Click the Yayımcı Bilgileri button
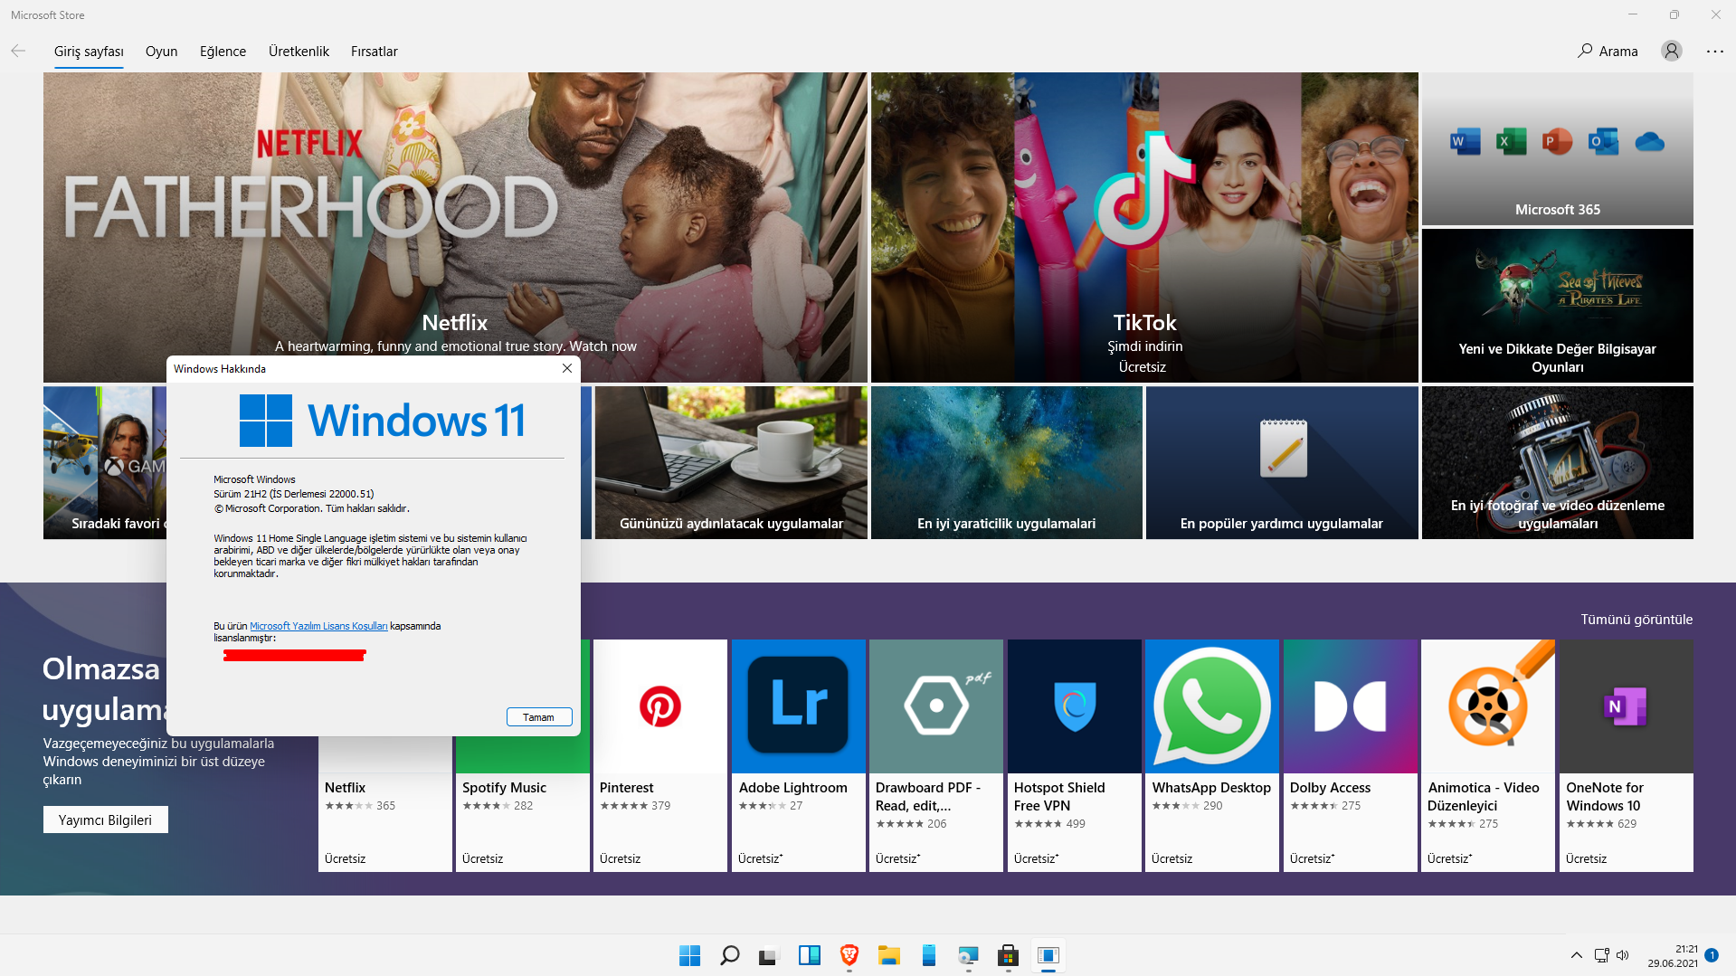 (105, 820)
